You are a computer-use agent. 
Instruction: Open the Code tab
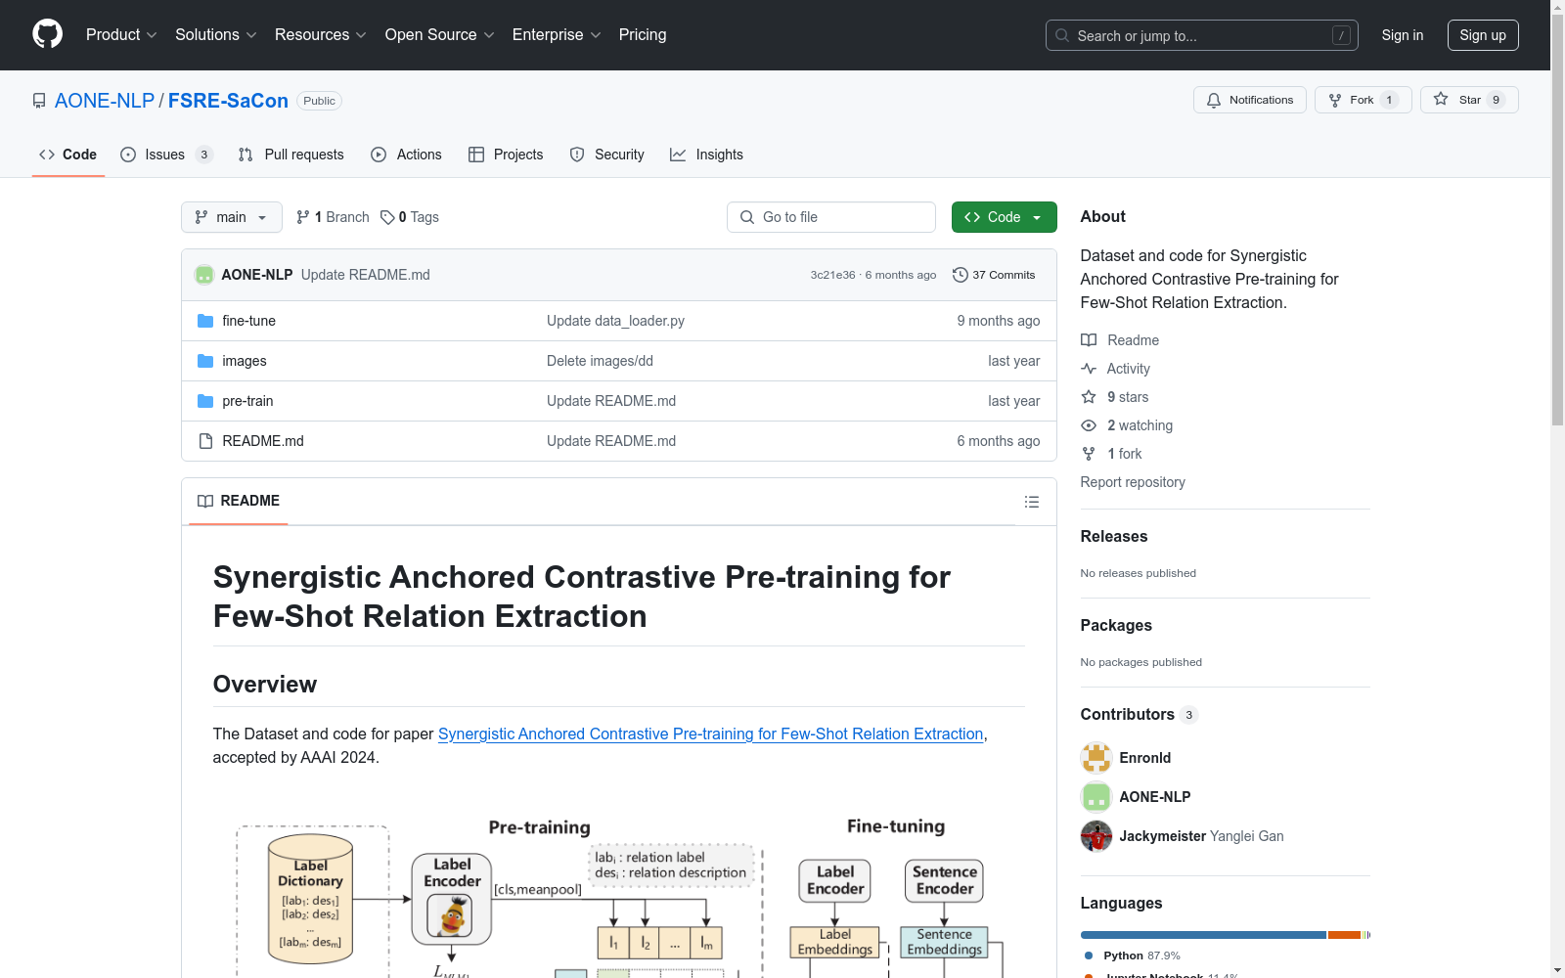click(x=67, y=155)
